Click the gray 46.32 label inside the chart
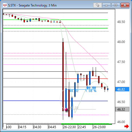 click(74, 108)
